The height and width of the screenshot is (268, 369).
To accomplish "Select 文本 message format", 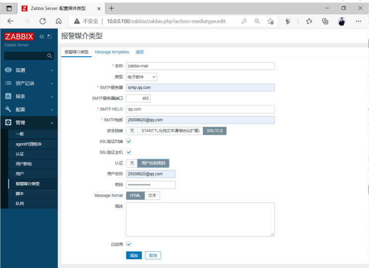I will coord(152,195).
